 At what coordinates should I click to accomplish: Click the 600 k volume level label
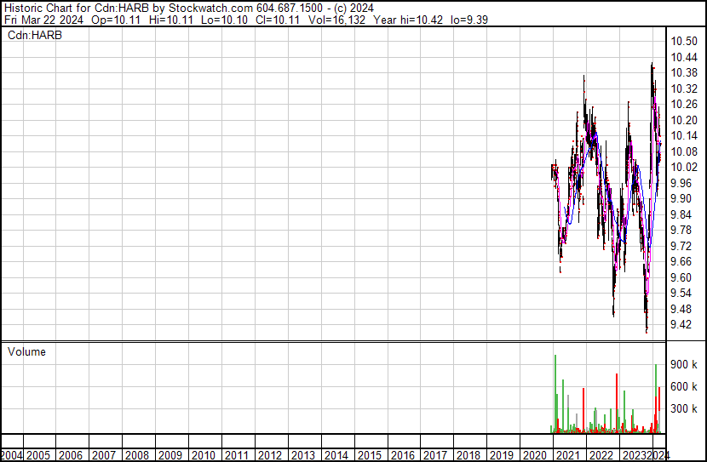click(x=684, y=386)
